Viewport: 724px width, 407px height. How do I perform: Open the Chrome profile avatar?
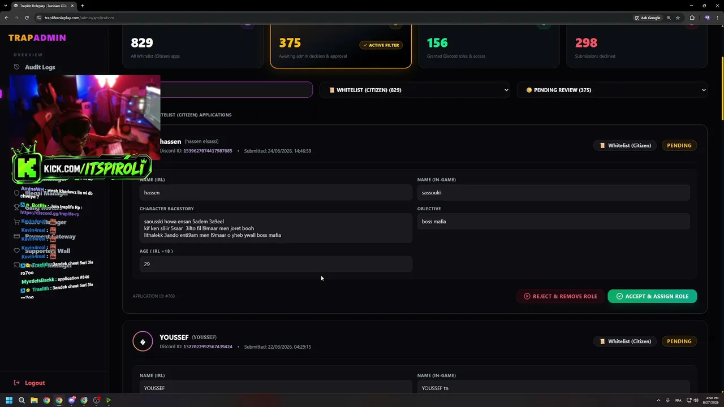(707, 18)
